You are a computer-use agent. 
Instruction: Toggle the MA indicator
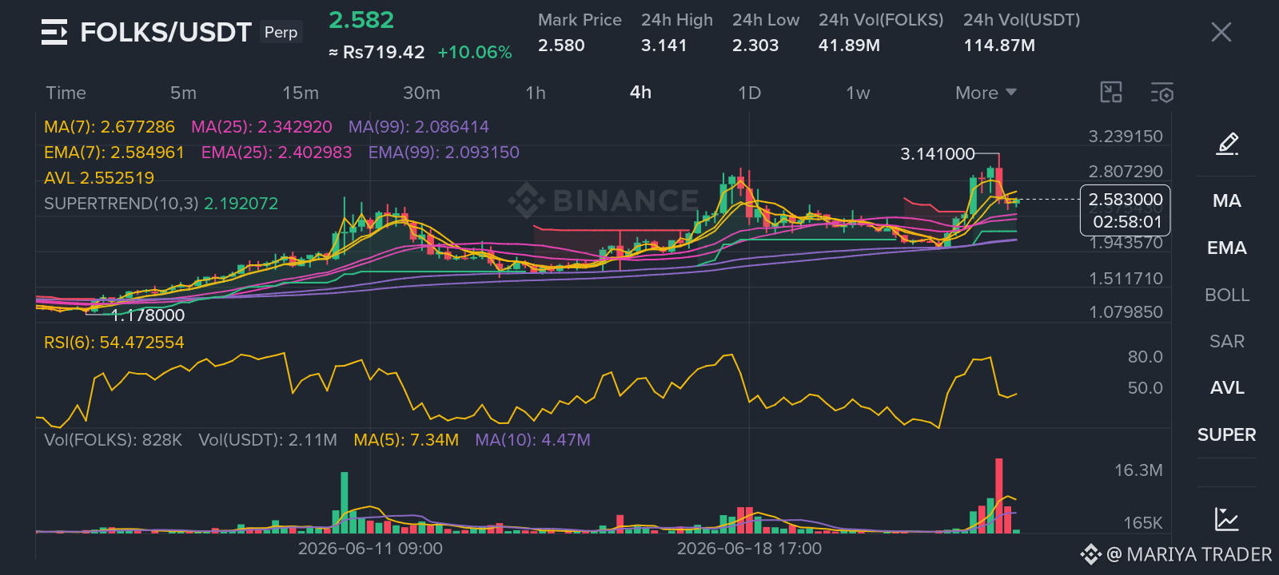[1227, 200]
